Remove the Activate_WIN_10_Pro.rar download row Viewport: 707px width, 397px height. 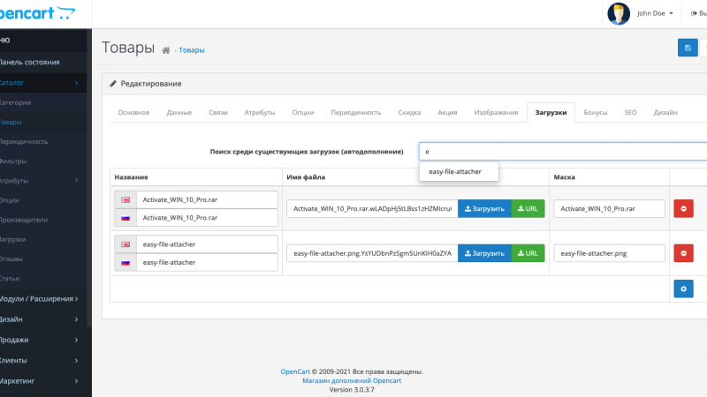pos(683,208)
